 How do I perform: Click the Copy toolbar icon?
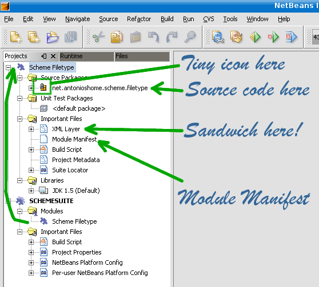pos(117,37)
